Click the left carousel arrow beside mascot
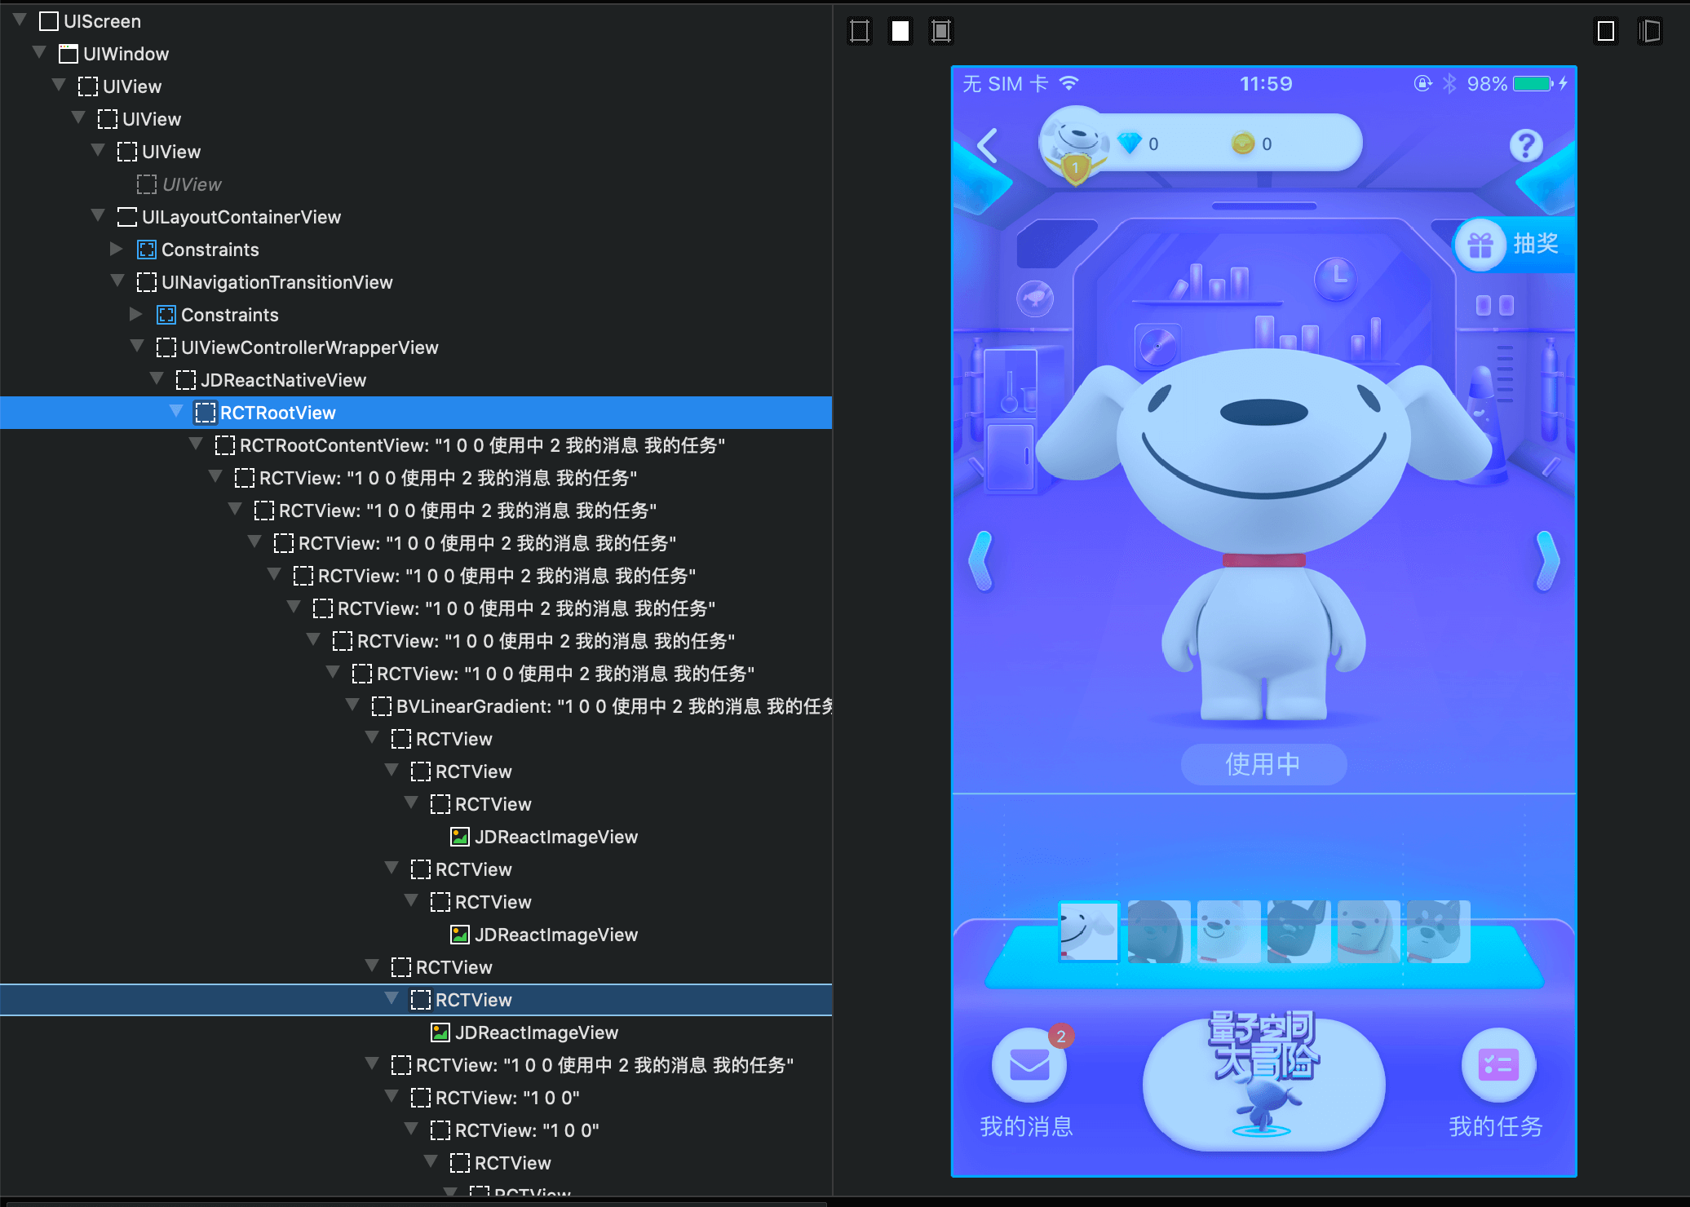The width and height of the screenshot is (1690, 1207). (x=981, y=560)
